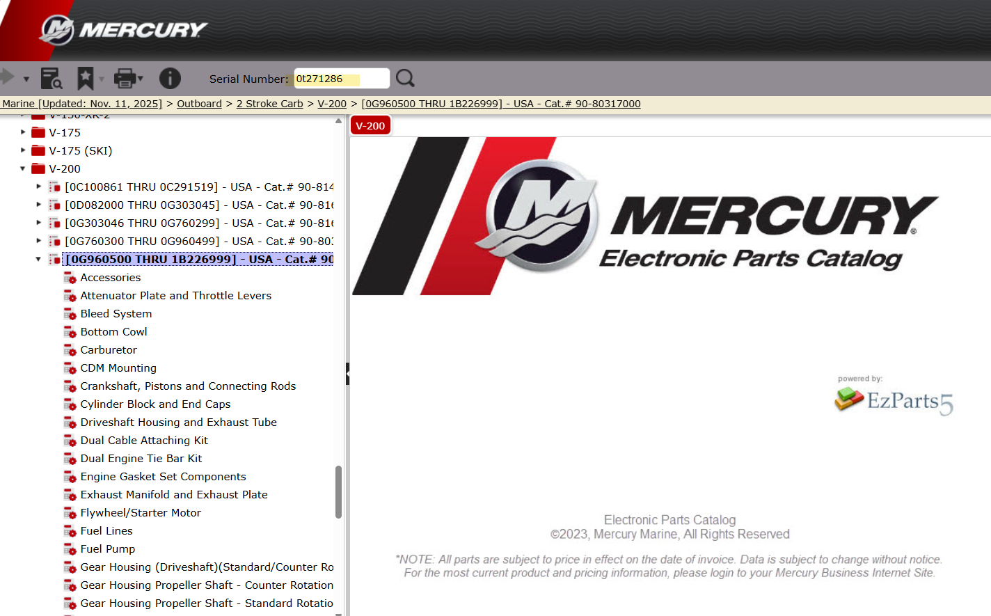Open Attenuator Plate and Throttle Levers
This screenshot has width=991, height=616.
tap(175, 295)
